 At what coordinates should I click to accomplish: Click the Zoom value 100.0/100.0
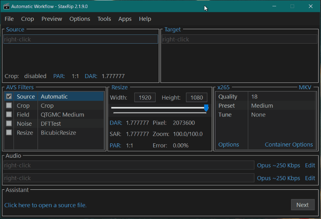click(x=188, y=134)
